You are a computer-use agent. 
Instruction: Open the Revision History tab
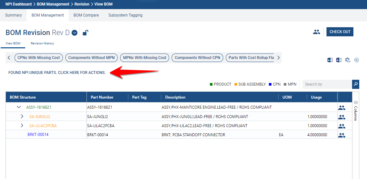point(42,43)
